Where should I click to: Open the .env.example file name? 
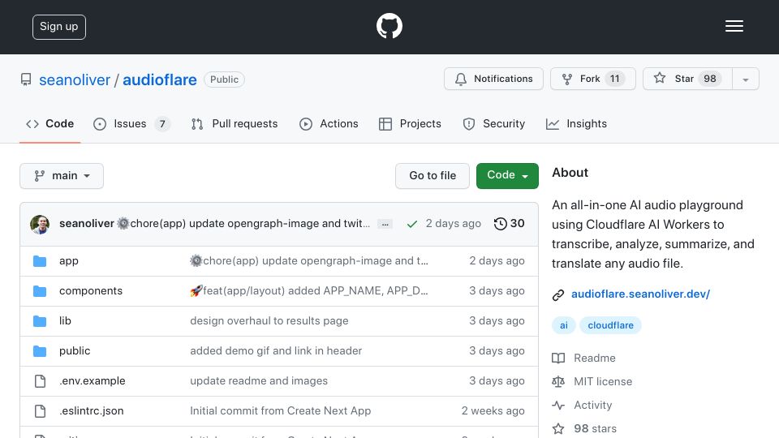click(x=92, y=381)
